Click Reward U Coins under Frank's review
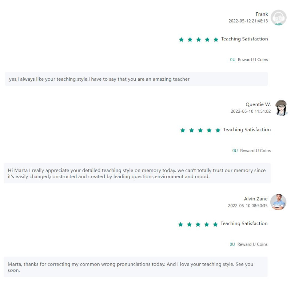 [x=254, y=60]
